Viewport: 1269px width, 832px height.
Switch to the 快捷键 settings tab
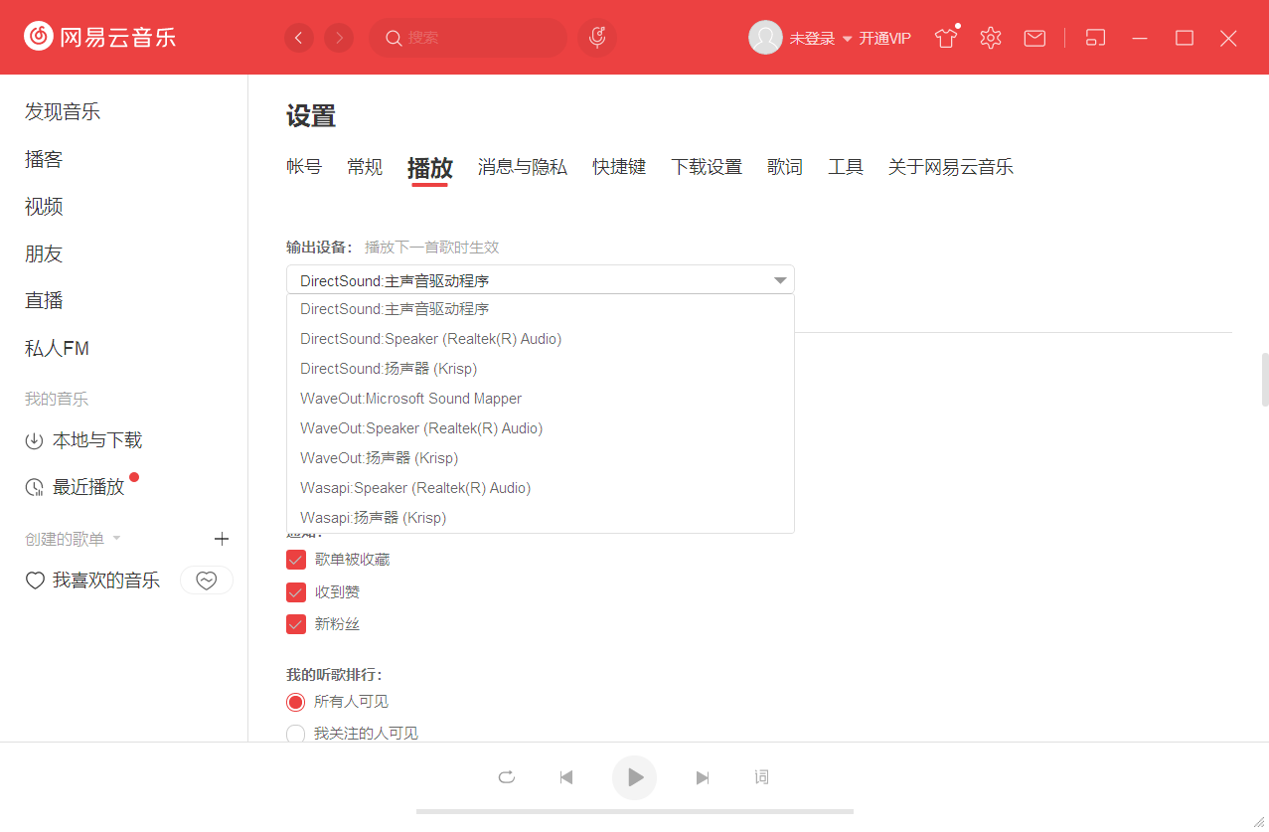coord(620,167)
